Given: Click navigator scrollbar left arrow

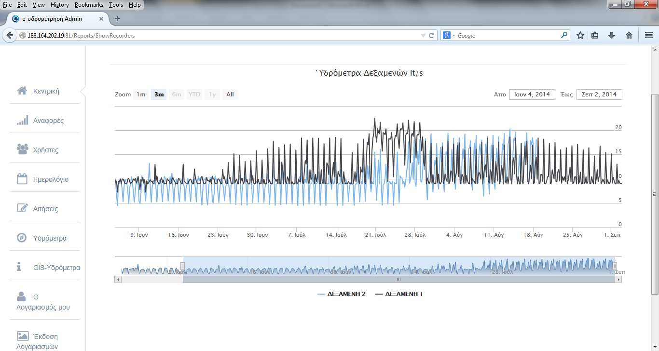Looking at the screenshot, I should click(118, 279).
